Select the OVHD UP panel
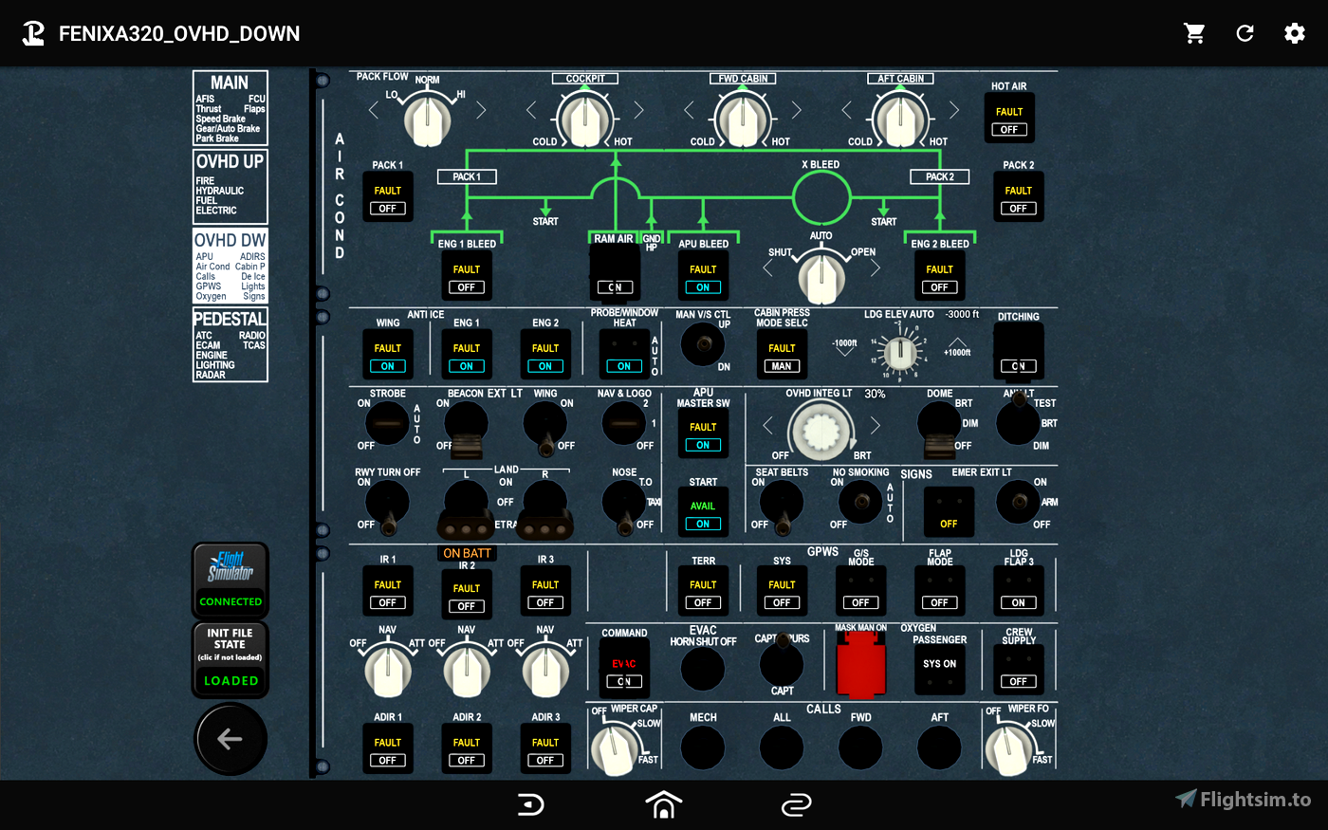Screen dimensions: 1328x830 [230, 186]
